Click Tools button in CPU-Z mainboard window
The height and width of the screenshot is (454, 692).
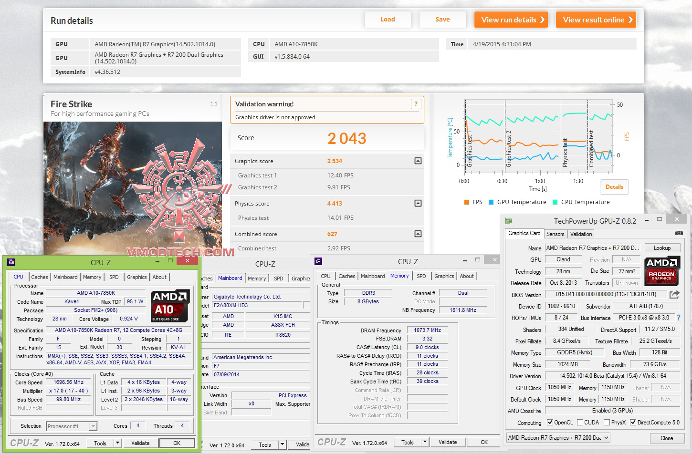pos(265,444)
